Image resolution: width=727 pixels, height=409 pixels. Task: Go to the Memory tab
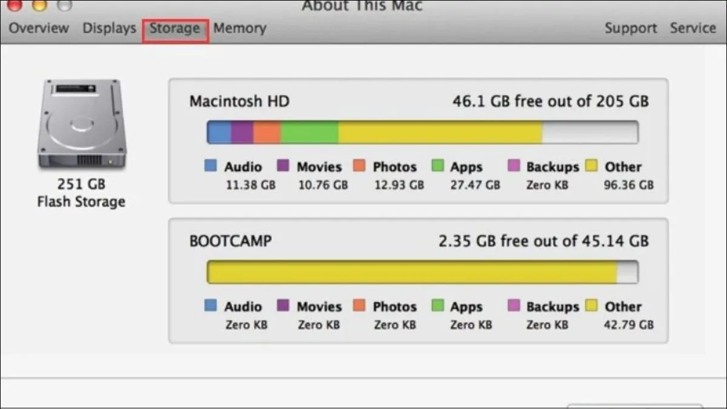[239, 28]
